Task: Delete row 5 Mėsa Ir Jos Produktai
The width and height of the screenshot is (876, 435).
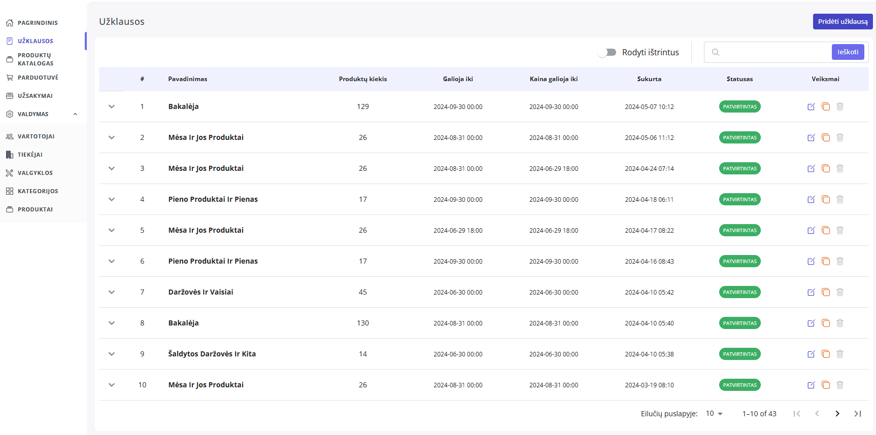Action: pos(840,230)
